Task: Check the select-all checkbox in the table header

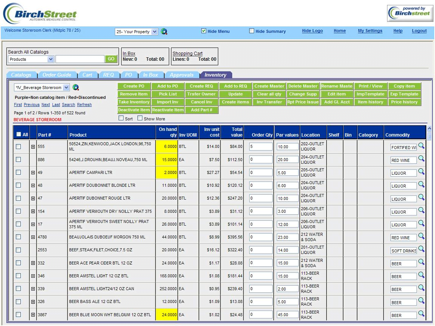Action: pos(18,135)
